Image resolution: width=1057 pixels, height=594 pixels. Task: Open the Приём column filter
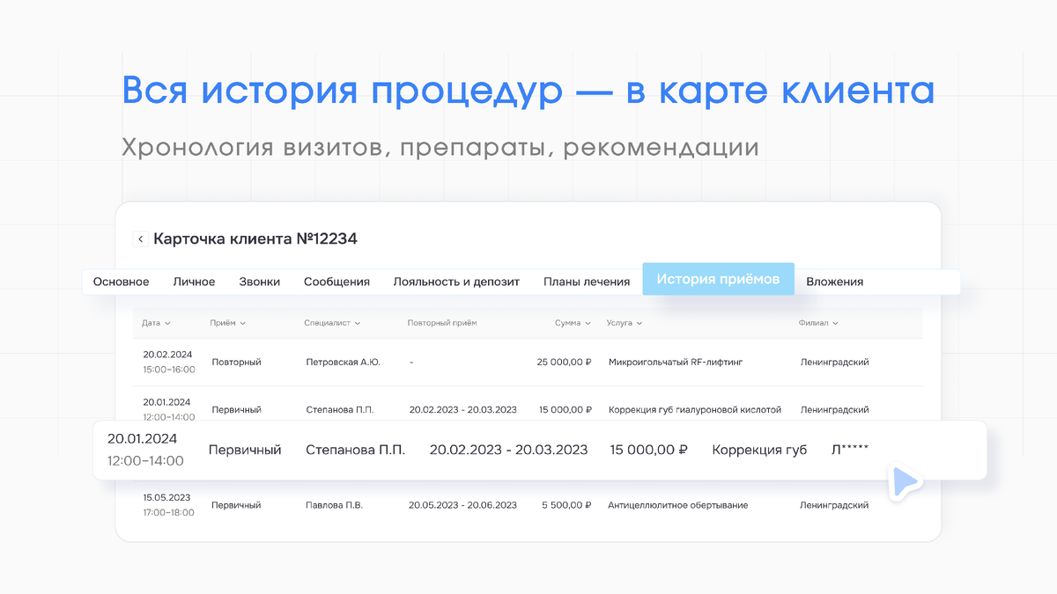click(227, 323)
